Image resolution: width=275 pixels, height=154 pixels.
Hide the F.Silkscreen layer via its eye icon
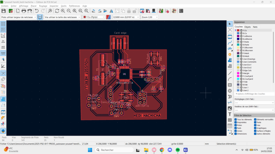(x=241, y=47)
